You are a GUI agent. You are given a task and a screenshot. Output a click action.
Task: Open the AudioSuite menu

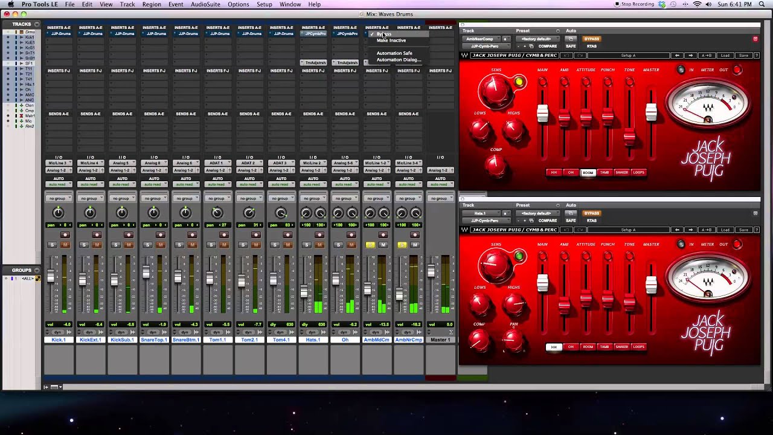pos(205,4)
